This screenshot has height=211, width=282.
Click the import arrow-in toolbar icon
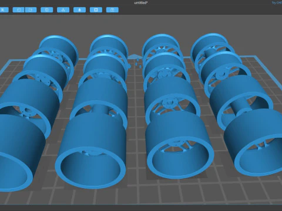coord(18,10)
